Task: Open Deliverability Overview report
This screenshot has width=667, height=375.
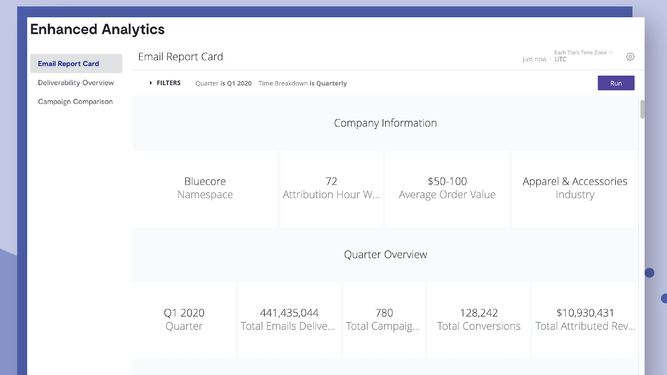Action: click(76, 82)
